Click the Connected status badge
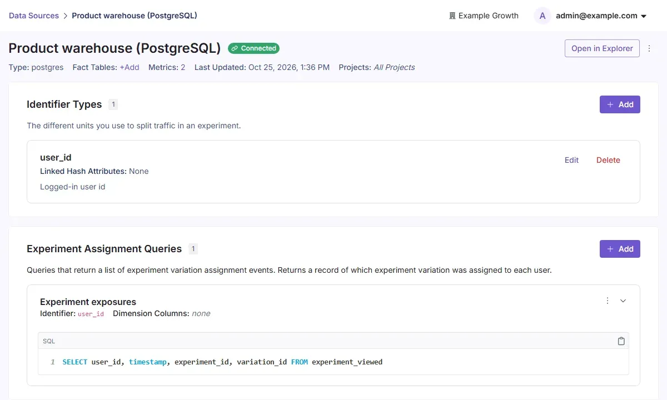This screenshot has height=400, width=667. [254, 48]
